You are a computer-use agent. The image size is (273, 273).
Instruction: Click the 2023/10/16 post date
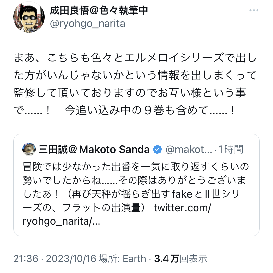pos(68,258)
